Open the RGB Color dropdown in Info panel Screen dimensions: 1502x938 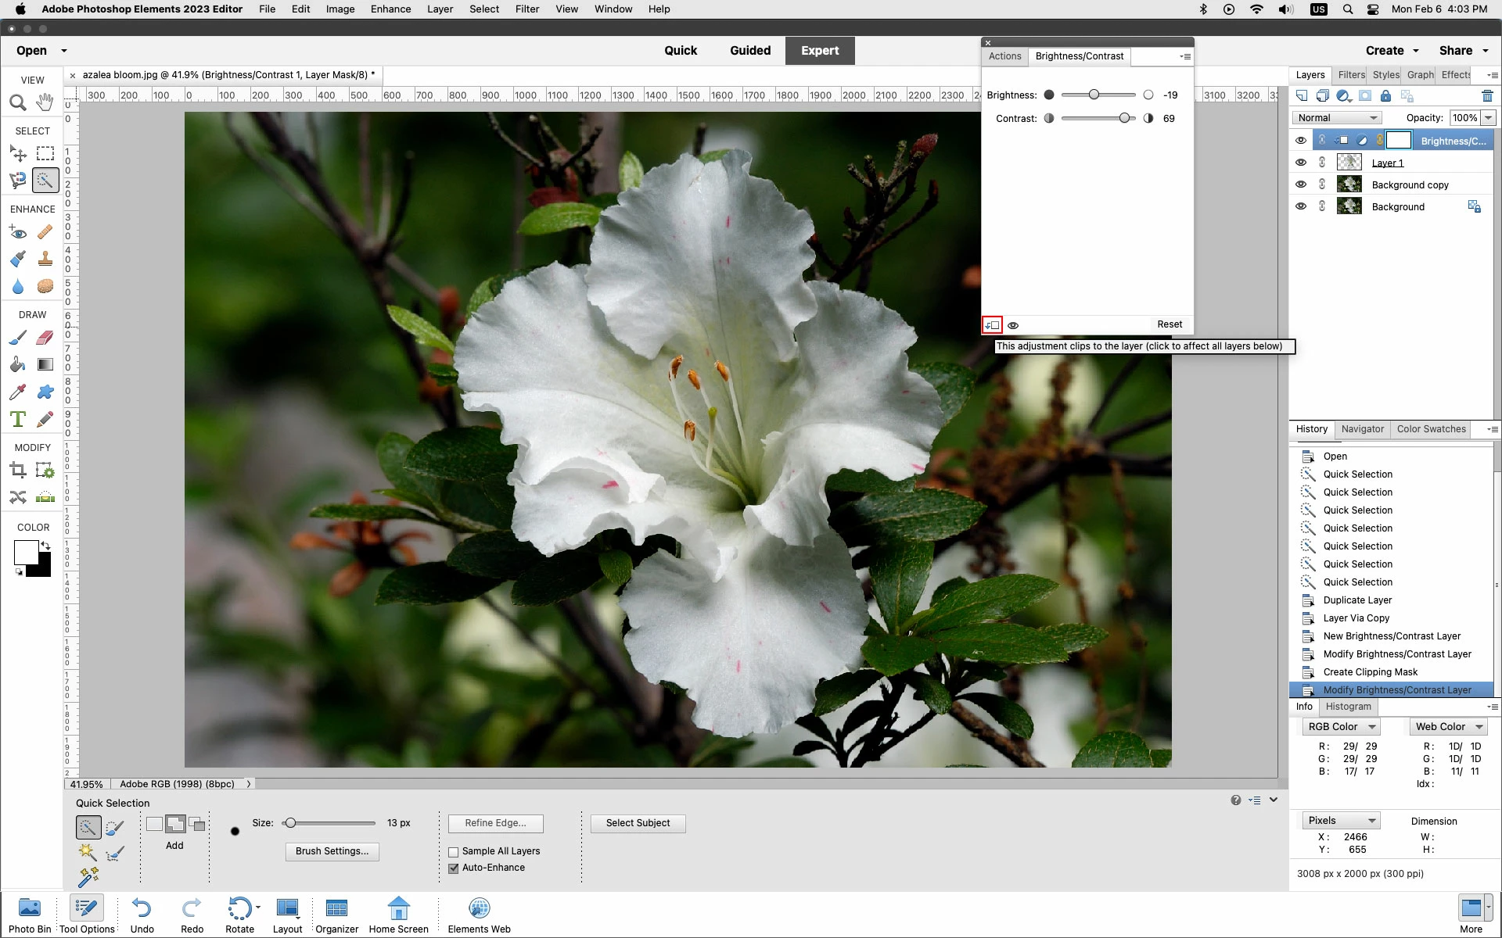1341,727
